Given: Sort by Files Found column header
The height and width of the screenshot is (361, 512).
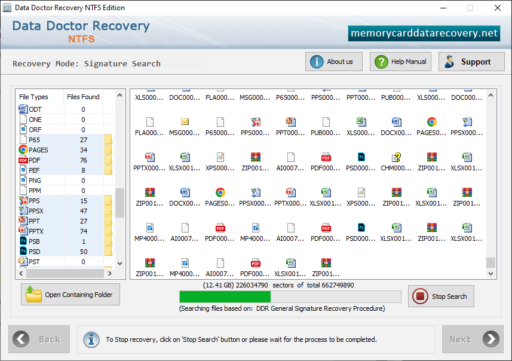Looking at the screenshot, I should click(83, 97).
